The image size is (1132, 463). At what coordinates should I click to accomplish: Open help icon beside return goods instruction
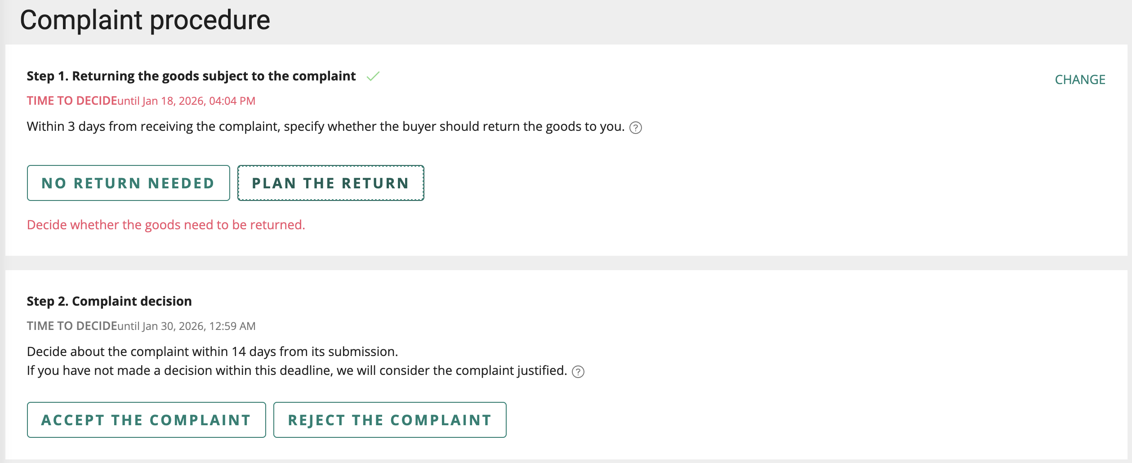click(x=635, y=128)
